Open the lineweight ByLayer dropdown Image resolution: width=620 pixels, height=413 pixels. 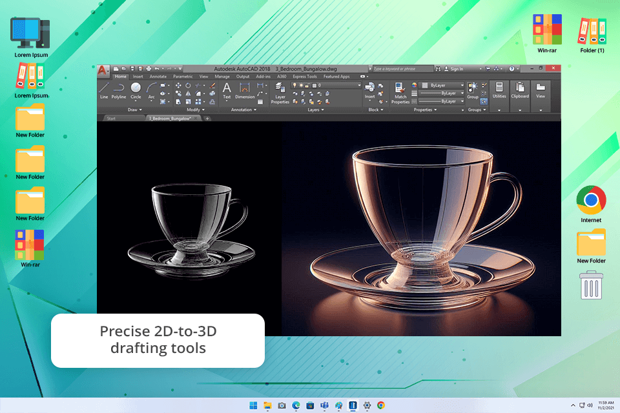pos(441,94)
